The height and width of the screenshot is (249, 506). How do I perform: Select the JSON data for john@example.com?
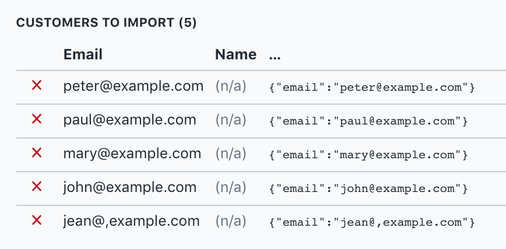click(369, 188)
